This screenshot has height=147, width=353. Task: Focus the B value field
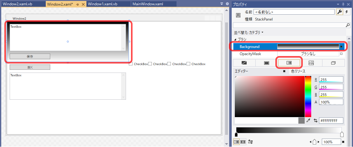pos(331,94)
